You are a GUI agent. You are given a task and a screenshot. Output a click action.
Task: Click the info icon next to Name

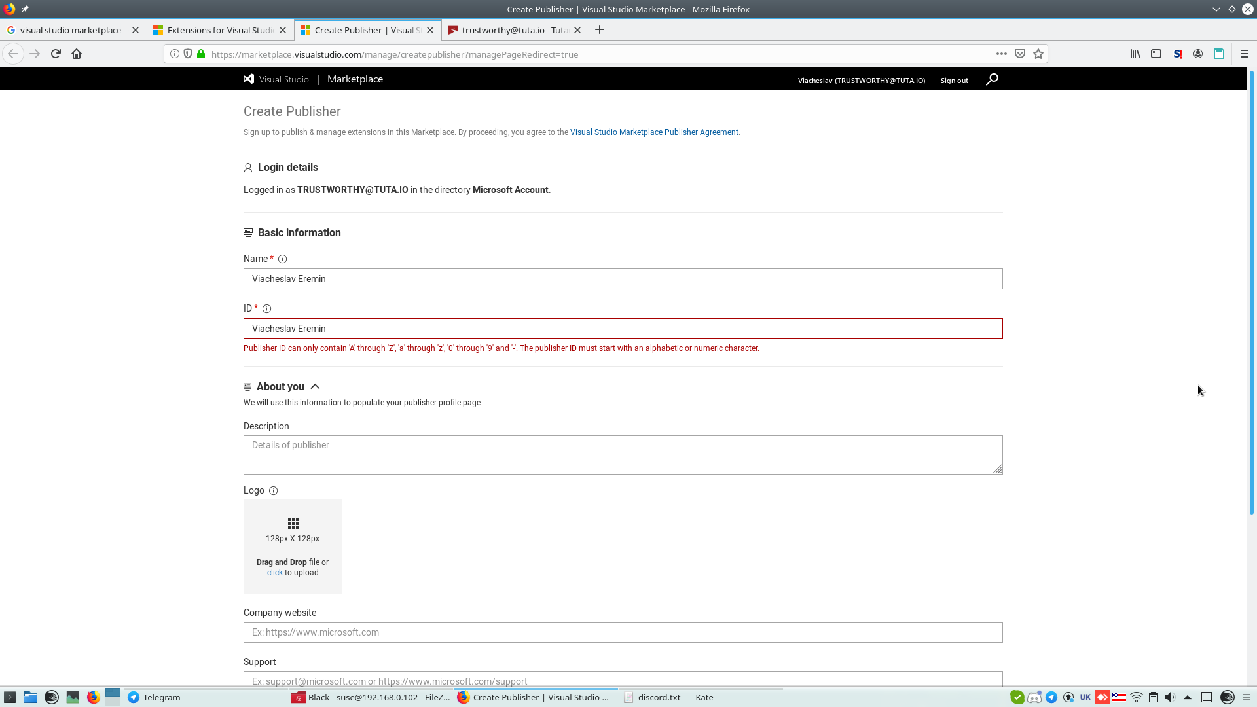282,259
